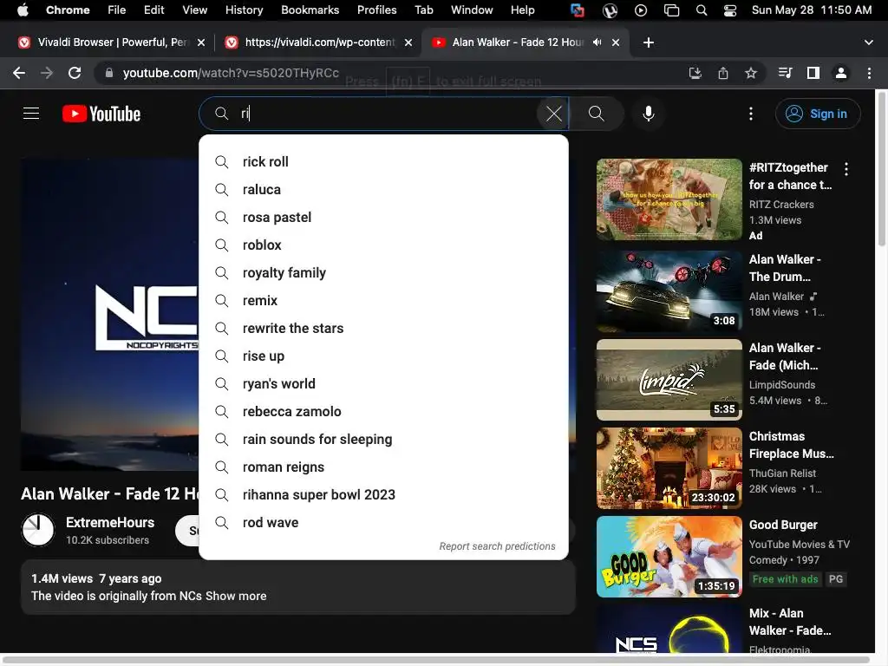Toggle Chrome side panel
888x666 pixels.
click(x=813, y=73)
